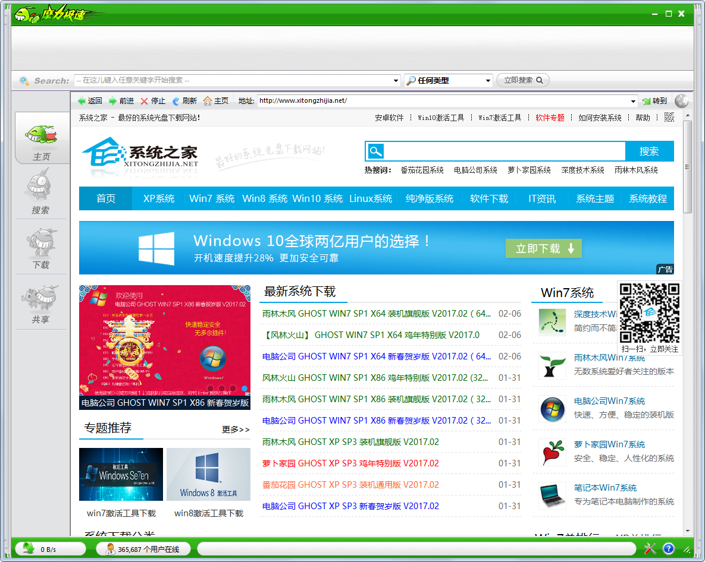705x562 pixels.
Task: Click the 返回 back arrow icon
Action: [82, 101]
